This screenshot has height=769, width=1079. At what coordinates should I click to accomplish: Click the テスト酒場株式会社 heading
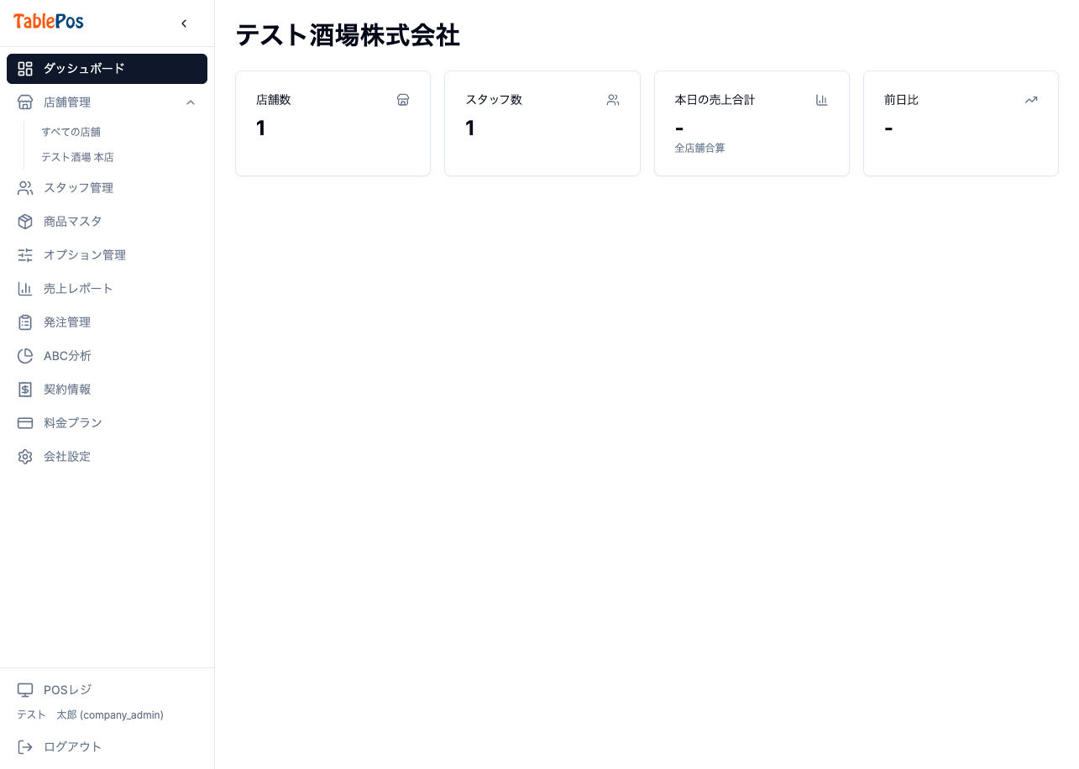348,35
